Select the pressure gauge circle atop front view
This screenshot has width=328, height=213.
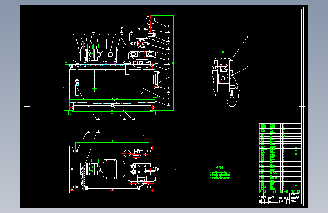coord(150,20)
